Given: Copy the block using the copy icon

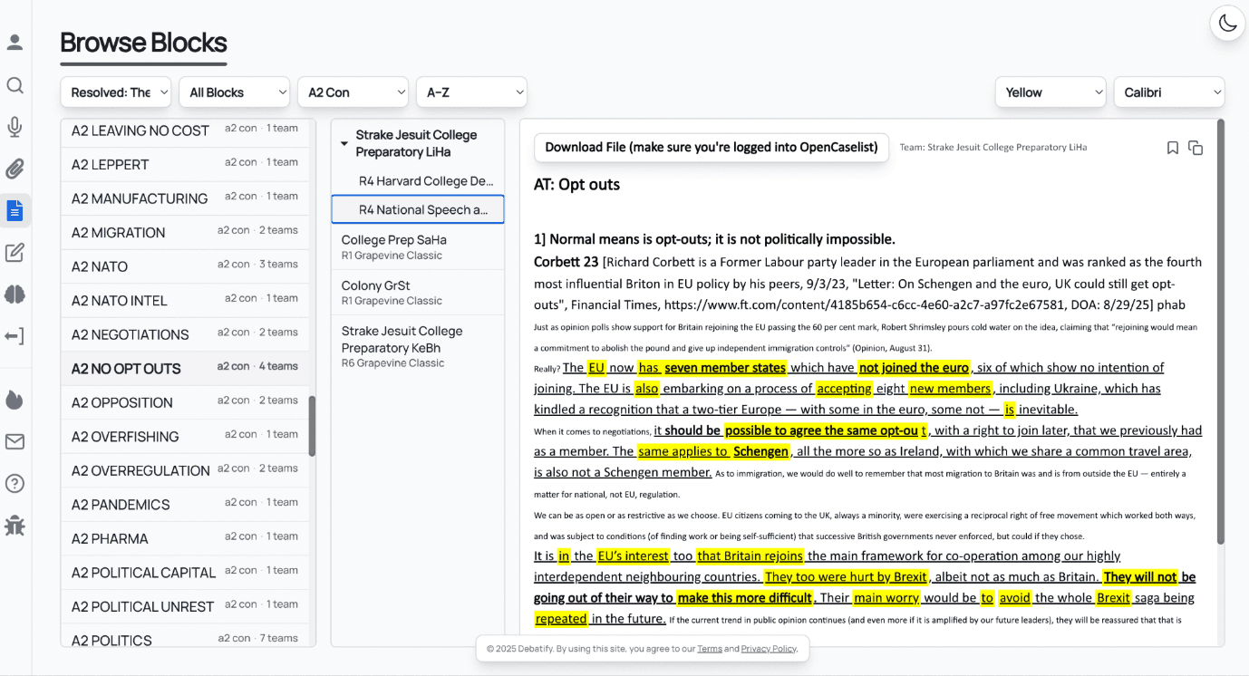Looking at the screenshot, I should pyautogui.click(x=1196, y=148).
